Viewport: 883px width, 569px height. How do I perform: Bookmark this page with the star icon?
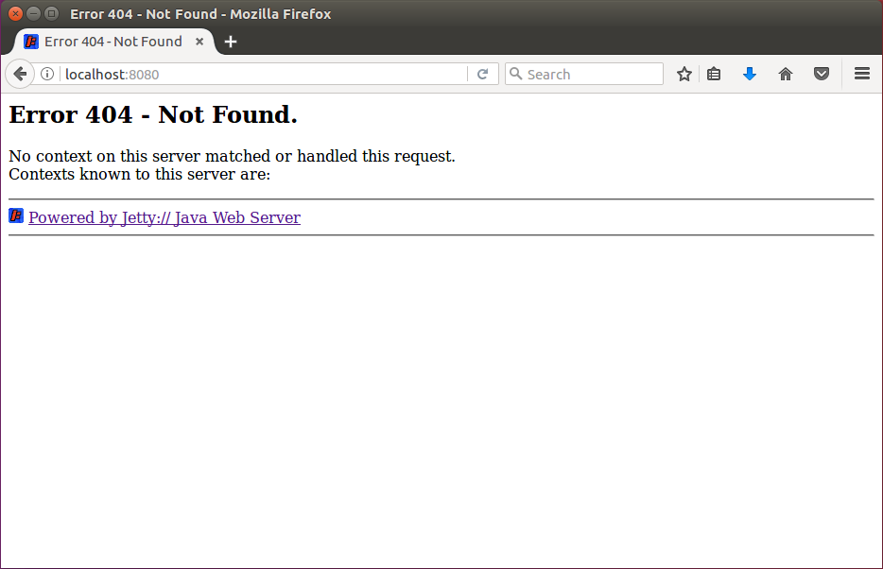click(684, 74)
